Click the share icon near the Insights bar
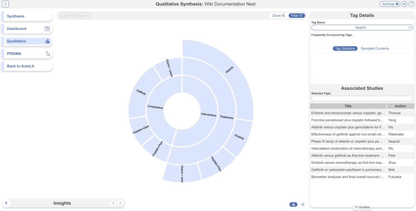Image resolution: width=416 pixels, height=211 pixels. (x=303, y=205)
